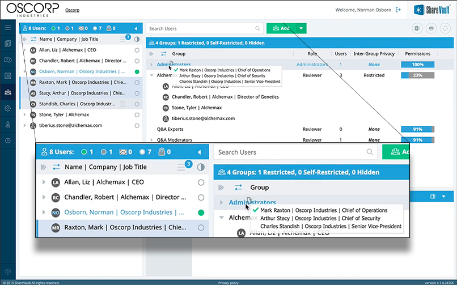
Task: Expand all rows in the groups list
Action: (151, 54)
